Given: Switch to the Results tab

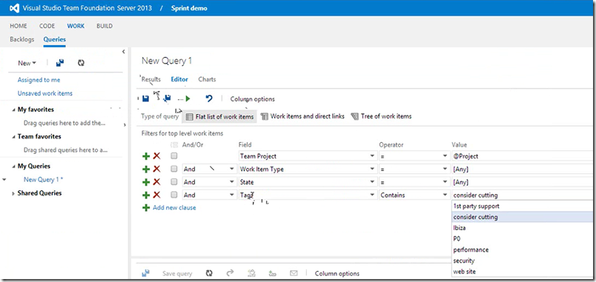Looking at the screenshot, I should (x=151, y=79).
